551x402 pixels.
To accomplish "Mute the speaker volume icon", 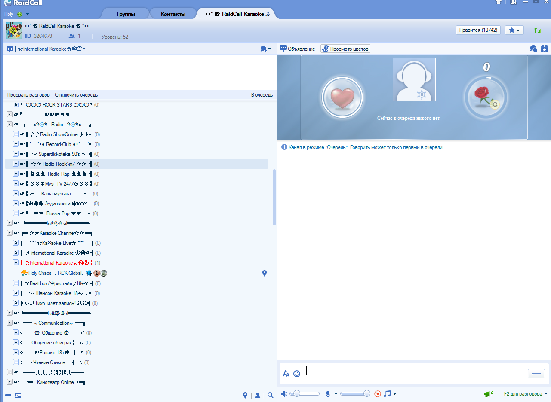I will pyautogui.click(x=284, y=394).
